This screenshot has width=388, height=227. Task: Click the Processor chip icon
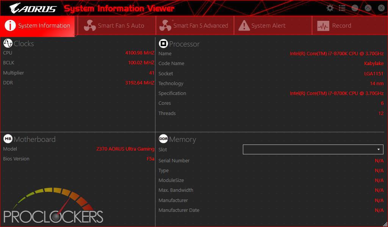point(163,44)
